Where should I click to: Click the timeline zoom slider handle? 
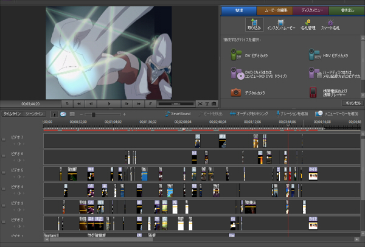[x=93, y=114]
